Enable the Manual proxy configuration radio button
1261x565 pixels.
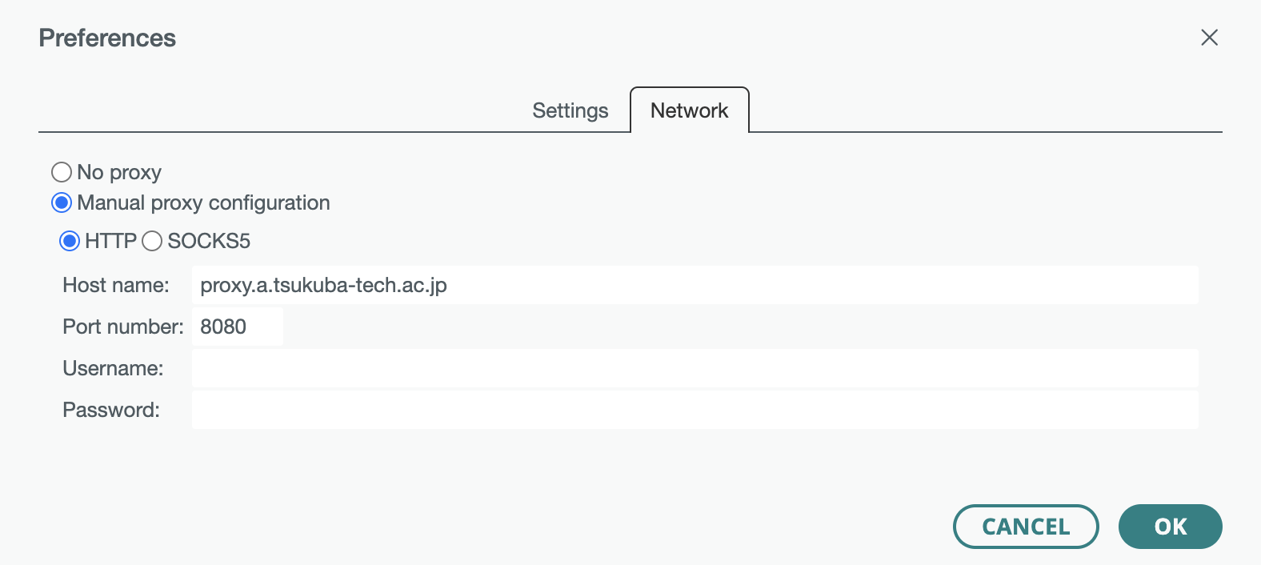tap(62, 202)
